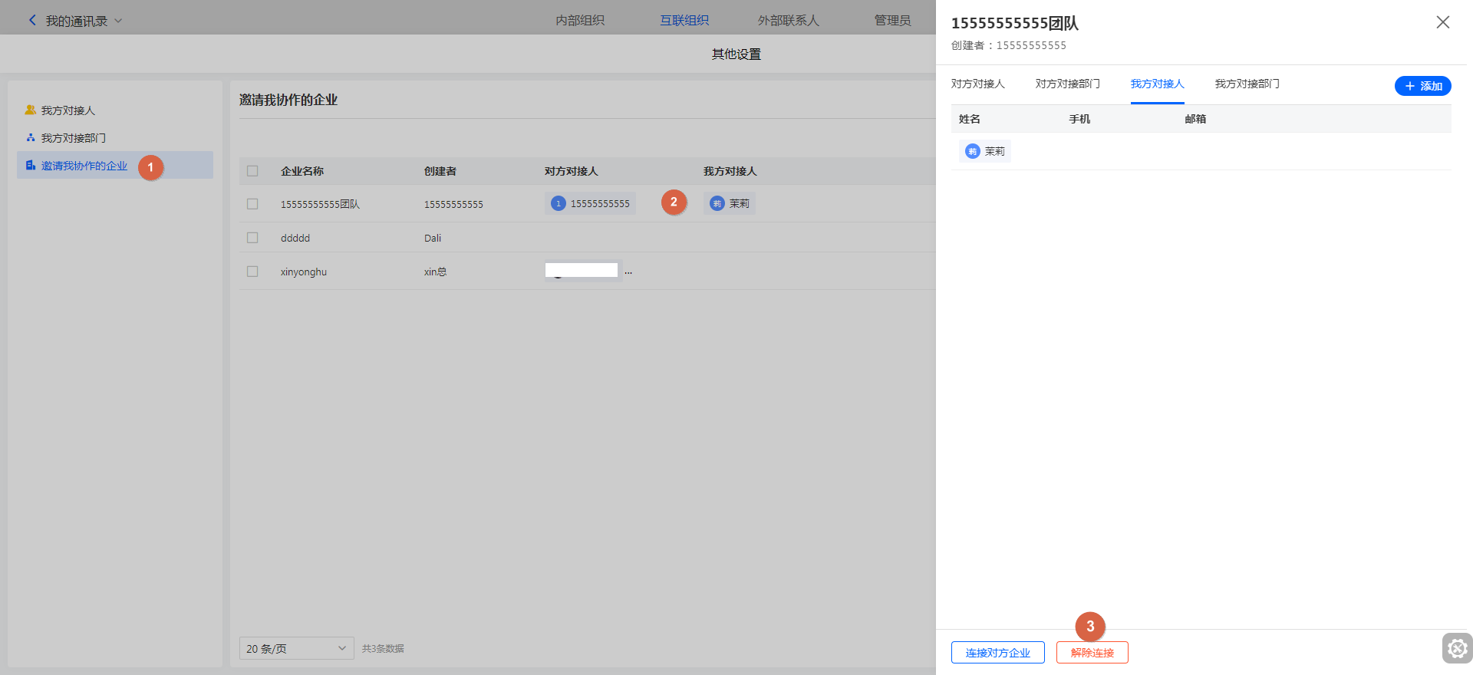
Task: Close the 15555555555团队 detail panel
Action: pos(1442,22)
